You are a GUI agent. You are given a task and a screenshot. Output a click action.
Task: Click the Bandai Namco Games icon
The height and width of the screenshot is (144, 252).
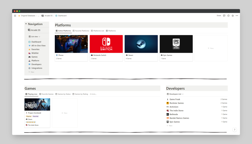pos(168,118)
